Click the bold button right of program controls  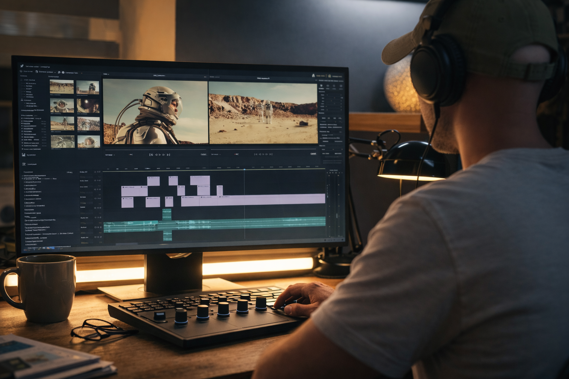click(x=313, y=154)
